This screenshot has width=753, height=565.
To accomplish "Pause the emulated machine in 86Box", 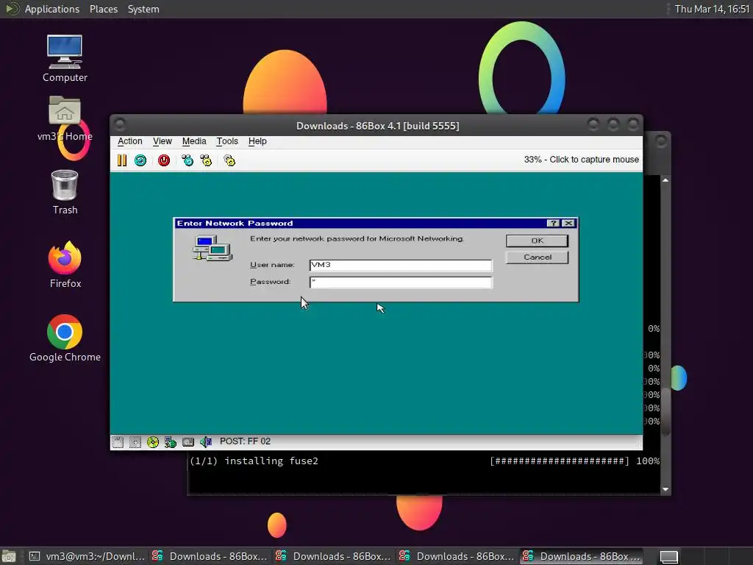I will coord(122,160).
